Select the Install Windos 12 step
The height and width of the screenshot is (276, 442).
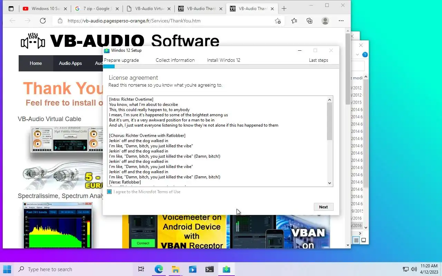click(223, 60)
